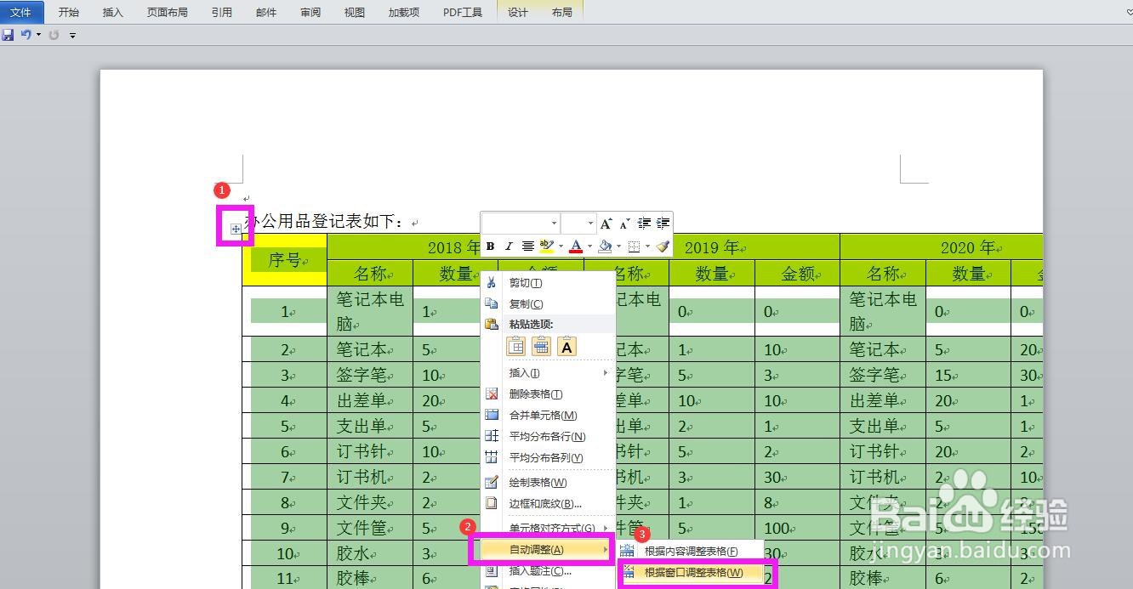The height and width of the screenshot is (589, 1133).
Task: Click the 剪切 (Cut) scissors icon
Action: point(492,280)
